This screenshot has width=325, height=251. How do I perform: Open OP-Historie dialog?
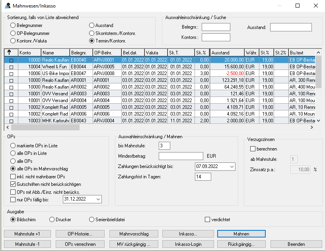[x=80, y=234]
